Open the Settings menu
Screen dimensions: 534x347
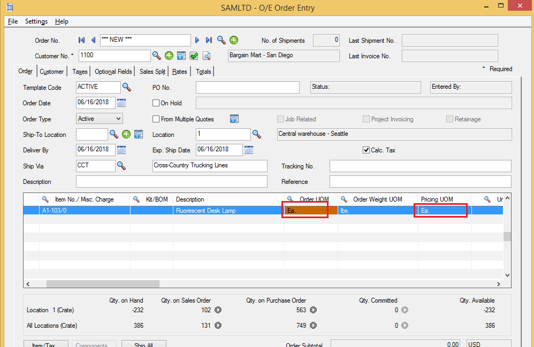point(36,21)
